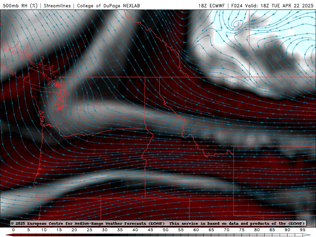Screen dimensions: 316x237
Task: Click the "College of DuPage NEXLAB" text
Action: (x=108, y=6)
